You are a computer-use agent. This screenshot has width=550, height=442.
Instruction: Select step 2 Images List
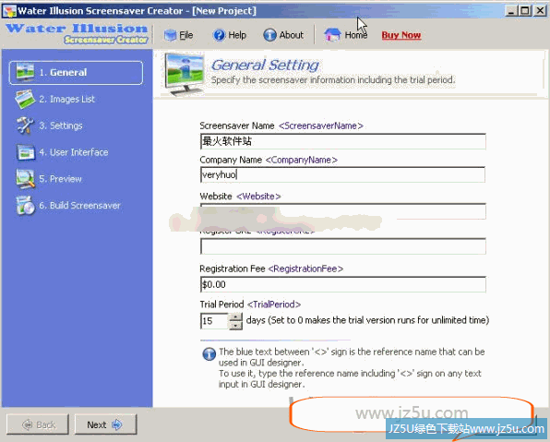pyautogui.click(x=55, y=100)
